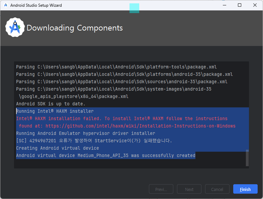
Task: Minimize the Setup Wizard window
Action: pos(225,5)
